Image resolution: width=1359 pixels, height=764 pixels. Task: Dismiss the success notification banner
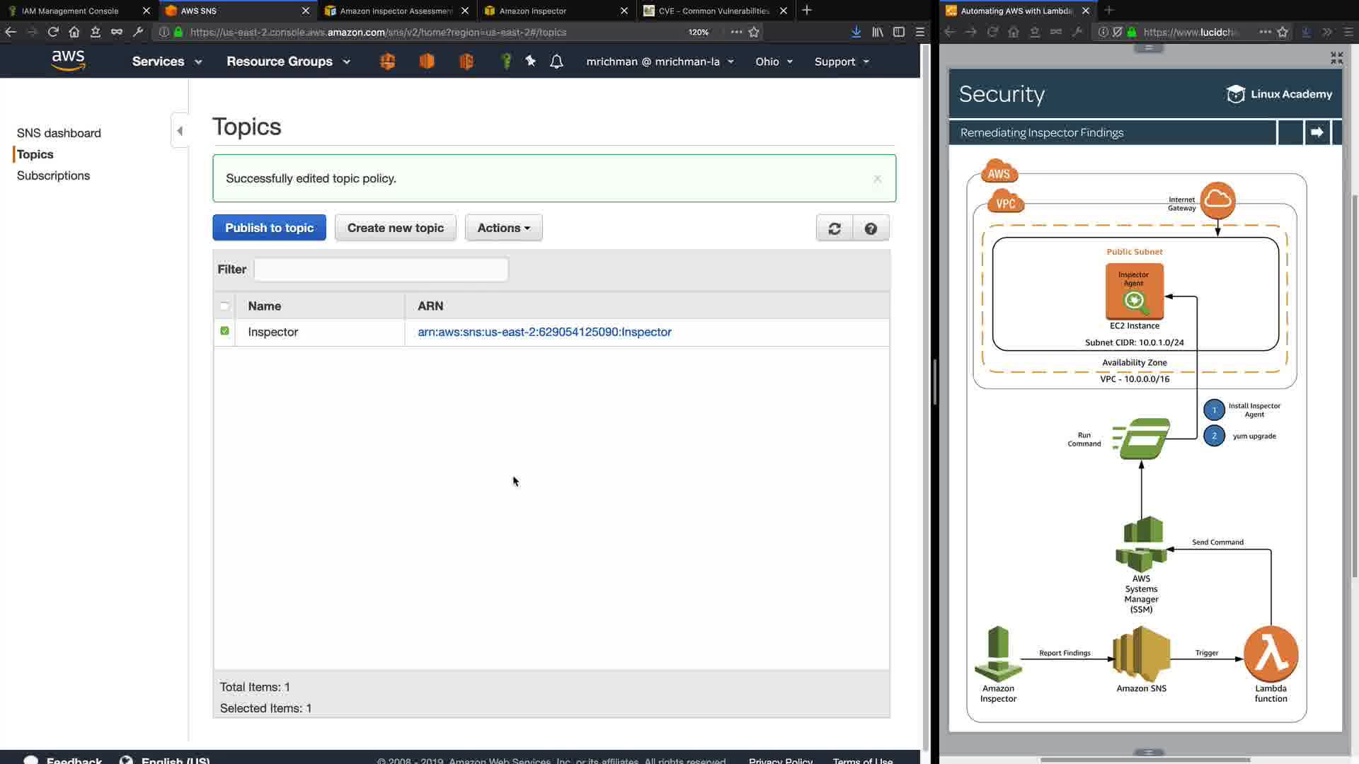[877, 178]
